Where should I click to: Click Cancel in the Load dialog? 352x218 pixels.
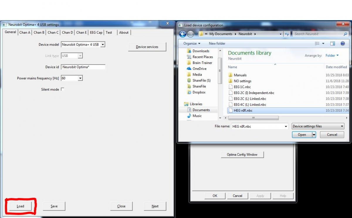point(332,135)
